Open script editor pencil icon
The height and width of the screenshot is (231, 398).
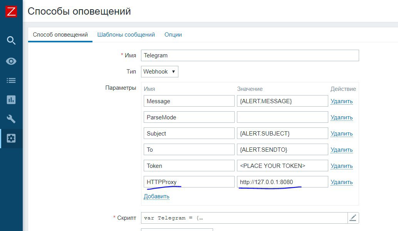pyautogui.click(x=353, y=218)
